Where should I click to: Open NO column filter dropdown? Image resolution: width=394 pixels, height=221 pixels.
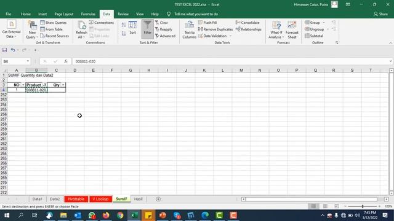click(x=23, y=85)
